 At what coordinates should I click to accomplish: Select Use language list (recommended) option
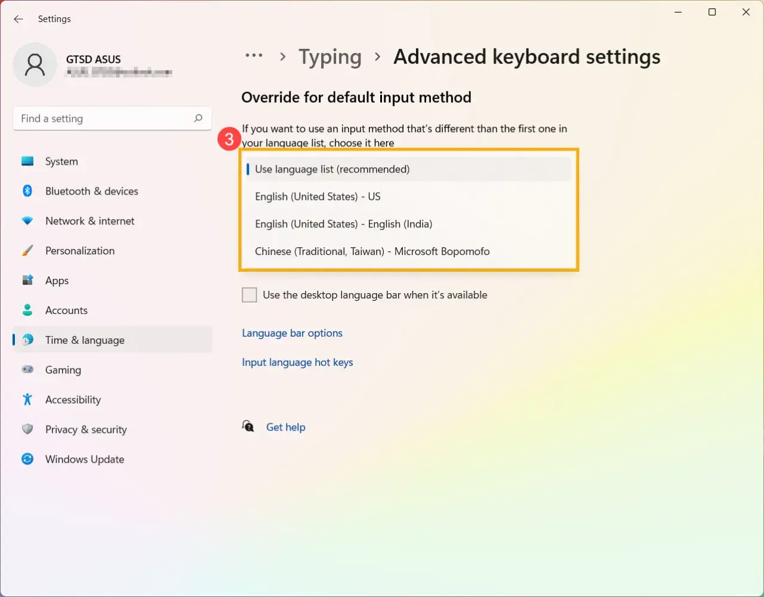click(x=408, y=169)
